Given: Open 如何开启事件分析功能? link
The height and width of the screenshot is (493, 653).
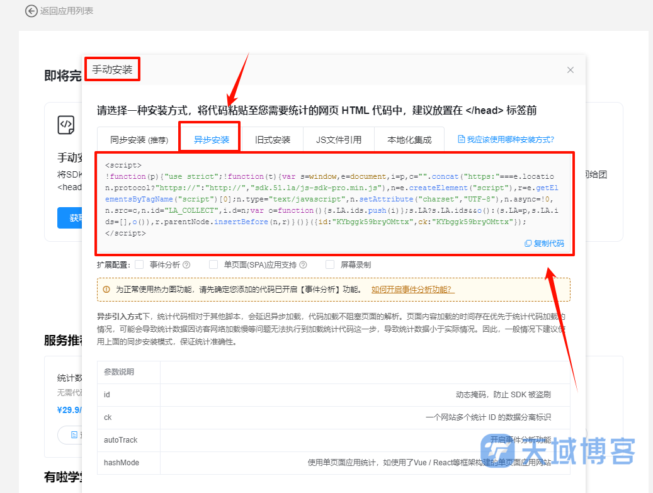Looking at the screenshot, I should (x=412, y=290).
